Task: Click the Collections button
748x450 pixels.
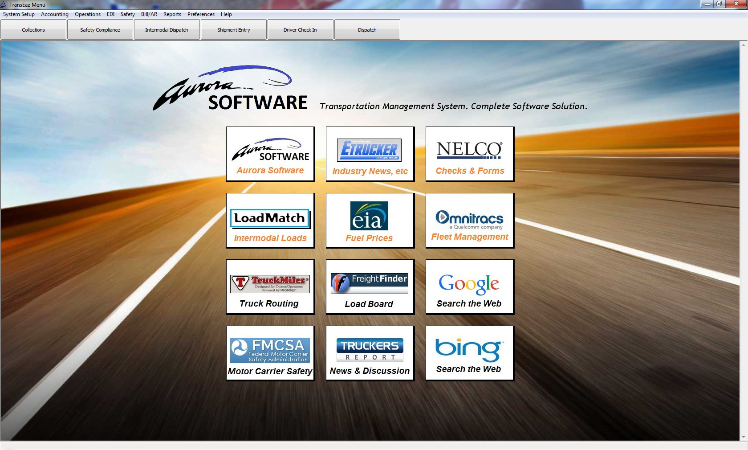Action: [x=33, y=30]
